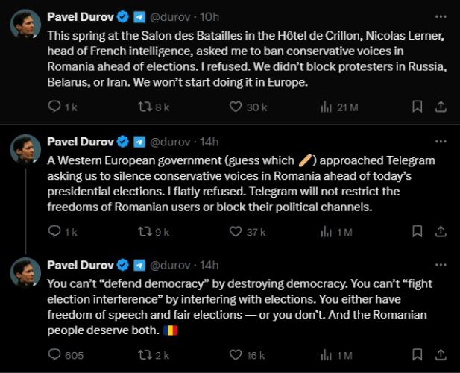
Task: Open the 14h timestamp on last tweet
Action: pos(209,266)
